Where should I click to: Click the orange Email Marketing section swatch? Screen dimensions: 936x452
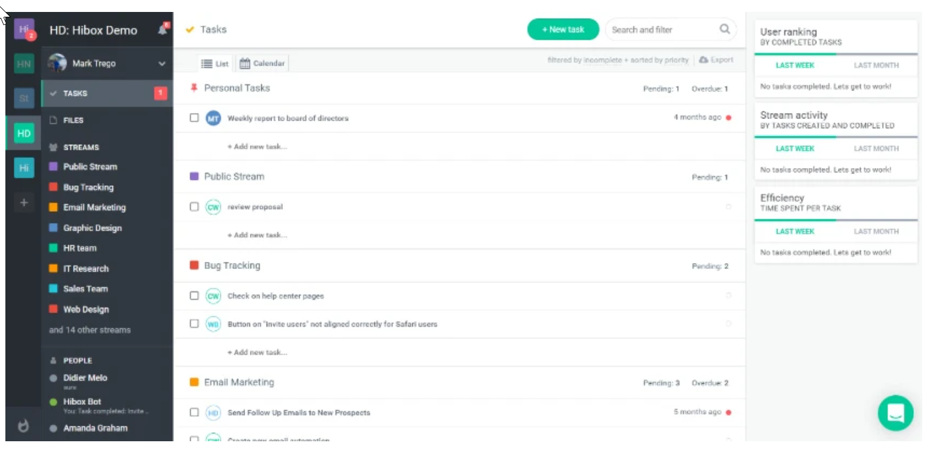point(194,382)
